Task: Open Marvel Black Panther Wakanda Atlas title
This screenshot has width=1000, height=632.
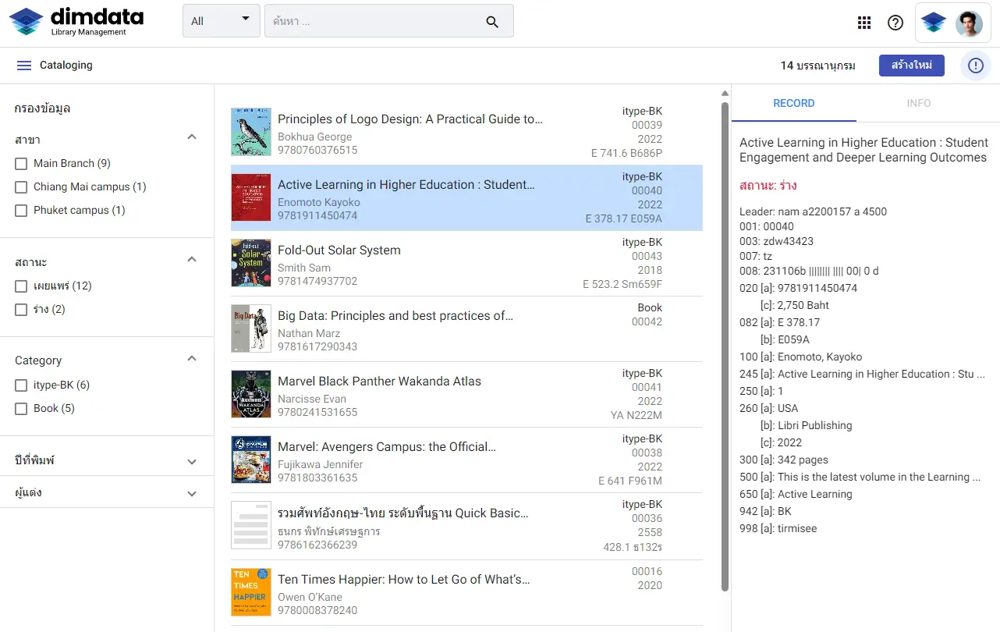Action: click(x=379, y=382)
